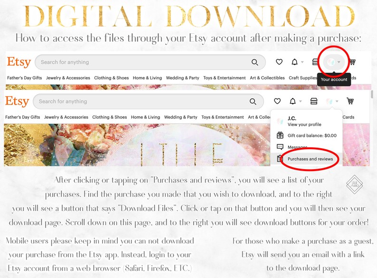Open Jewelry & Accessories in lower nav
This screenshot has height=278, width=377.
point(66,117)
